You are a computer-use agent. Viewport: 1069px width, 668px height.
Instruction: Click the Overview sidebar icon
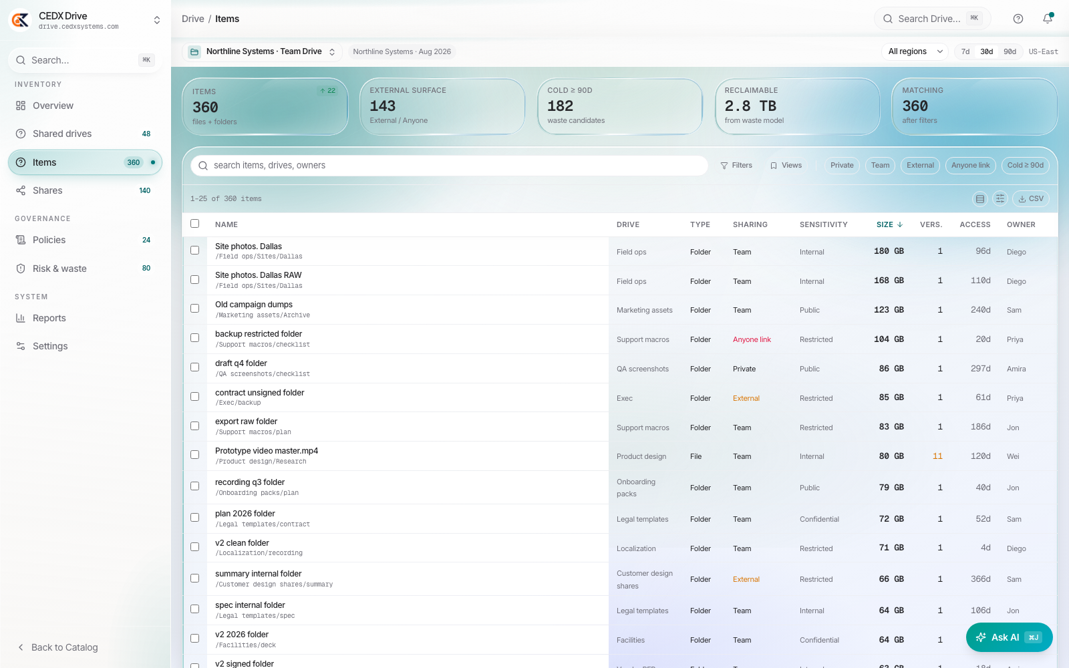[21, 106]
